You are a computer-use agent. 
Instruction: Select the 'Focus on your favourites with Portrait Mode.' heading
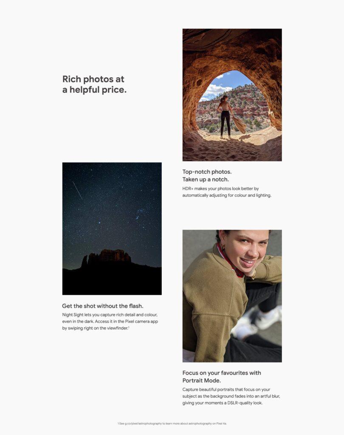point(222,377)
